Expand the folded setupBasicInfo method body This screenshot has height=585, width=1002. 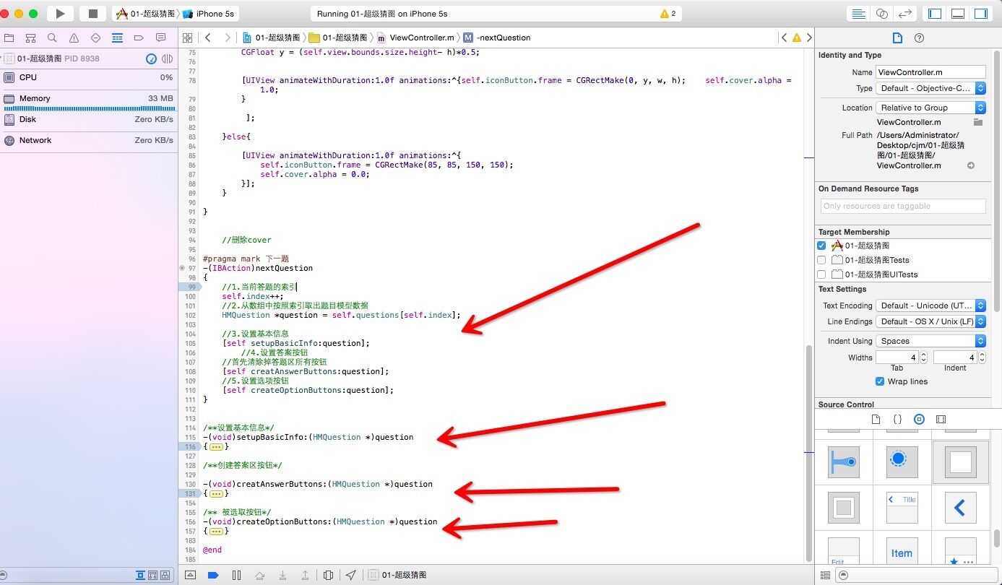click(x=216, y=447)
